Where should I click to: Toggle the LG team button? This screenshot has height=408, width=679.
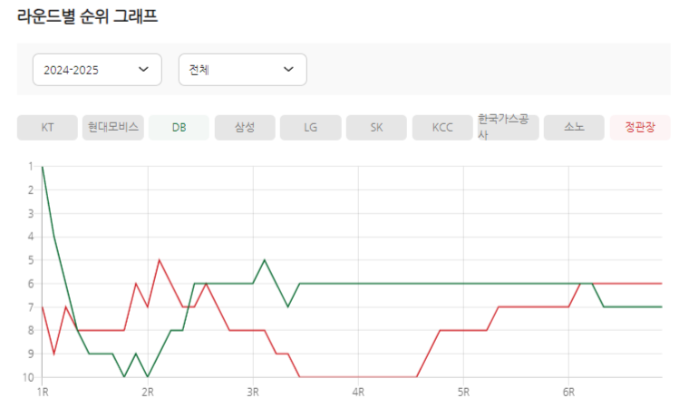pos(310,128)
